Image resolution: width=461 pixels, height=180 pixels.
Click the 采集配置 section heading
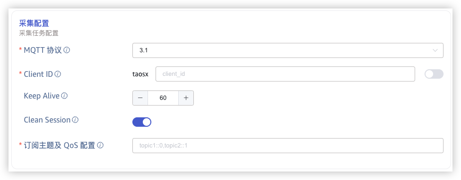[34, 23]
